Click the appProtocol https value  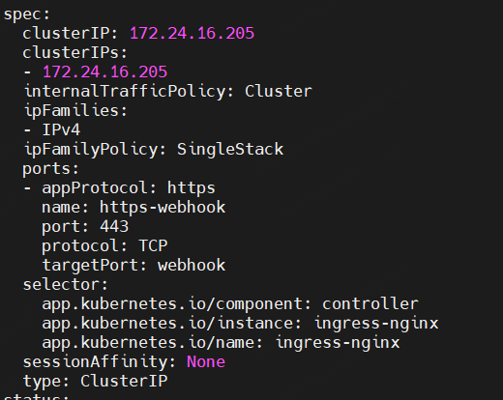(x=192, y=188)
